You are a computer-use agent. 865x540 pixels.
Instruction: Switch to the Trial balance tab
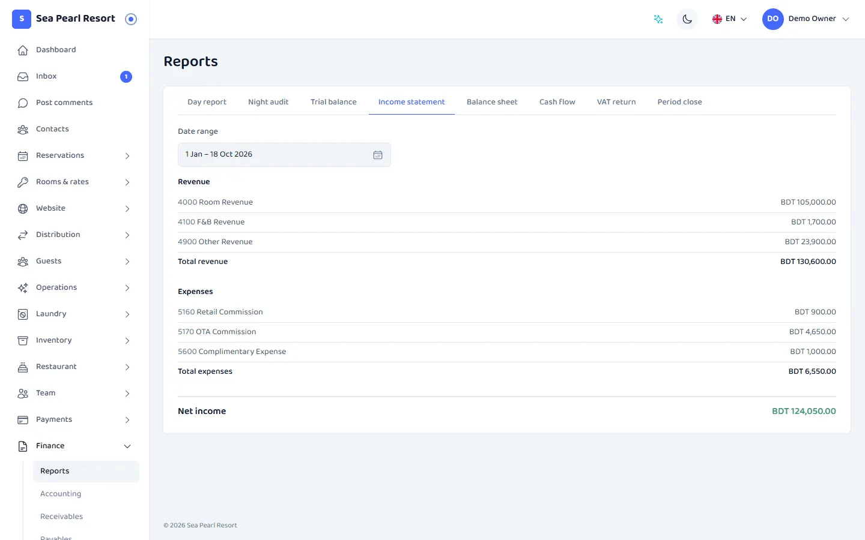click(333, 102)
